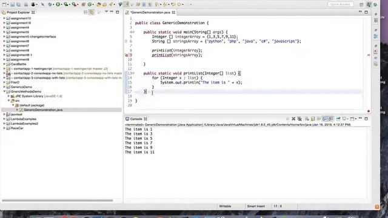This screenshot has width=388, height=218.
Task: Click the Save All toolbar icon
Action: point(18,4)
